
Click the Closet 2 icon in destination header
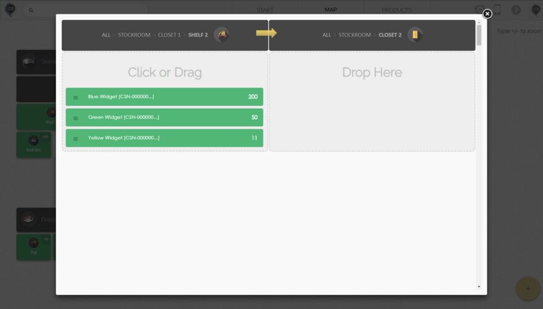pos(416,35)
